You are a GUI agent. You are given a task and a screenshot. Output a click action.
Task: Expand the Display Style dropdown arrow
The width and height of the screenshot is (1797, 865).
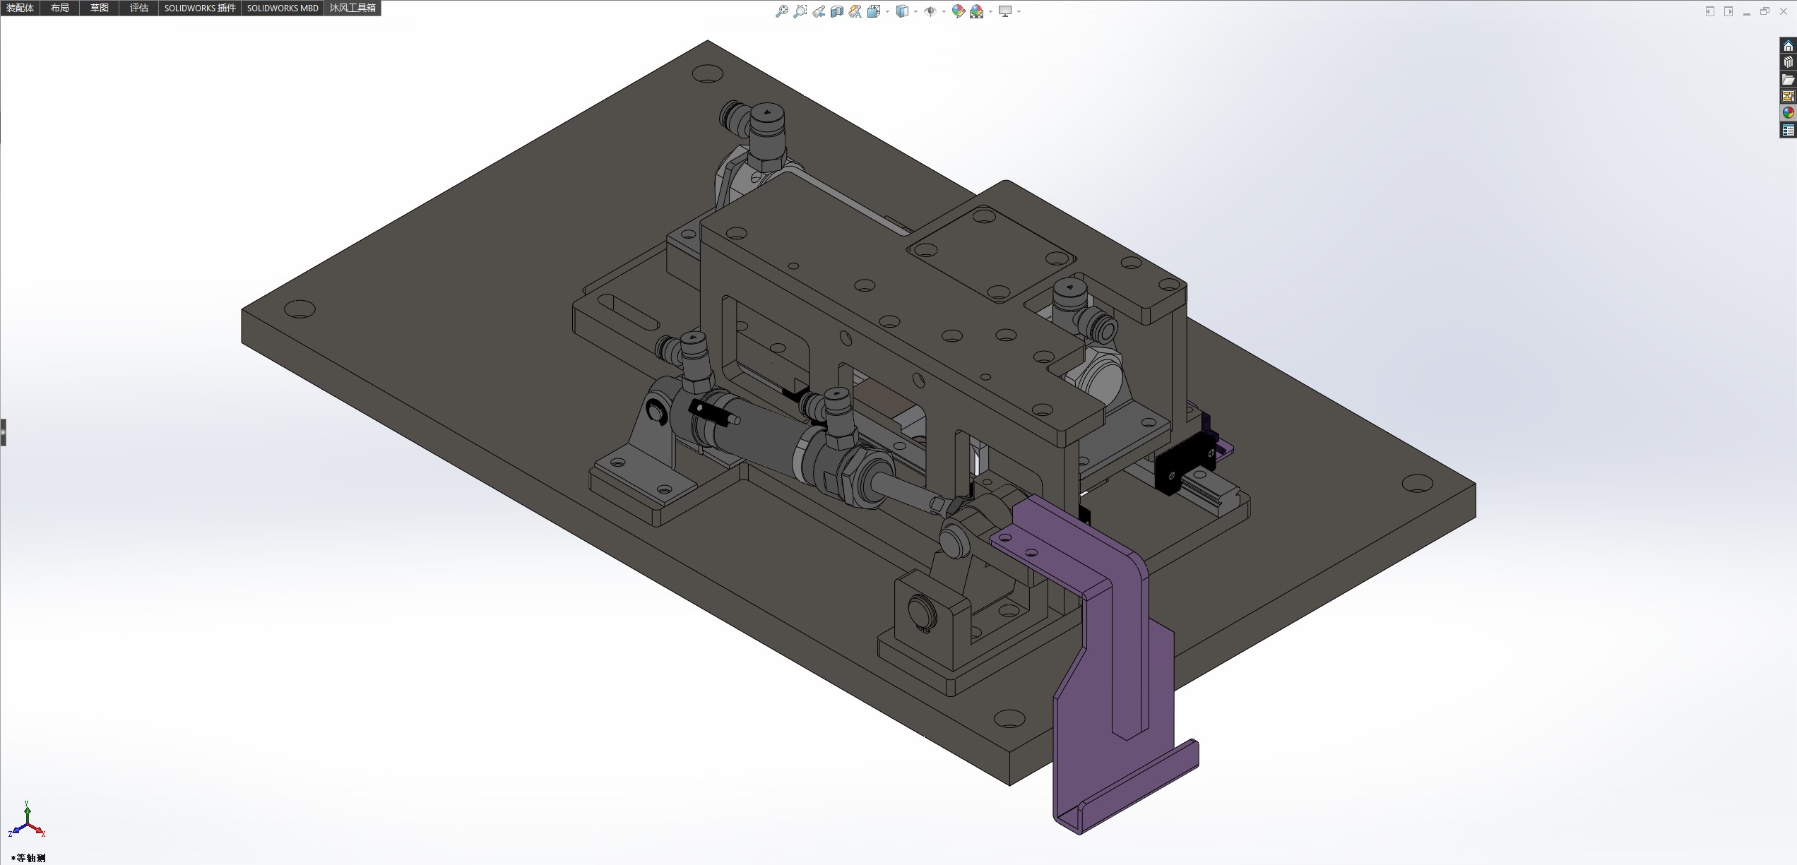point(915,11)
